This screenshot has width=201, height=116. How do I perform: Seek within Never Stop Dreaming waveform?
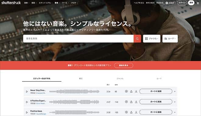click(x=74, y=92)
